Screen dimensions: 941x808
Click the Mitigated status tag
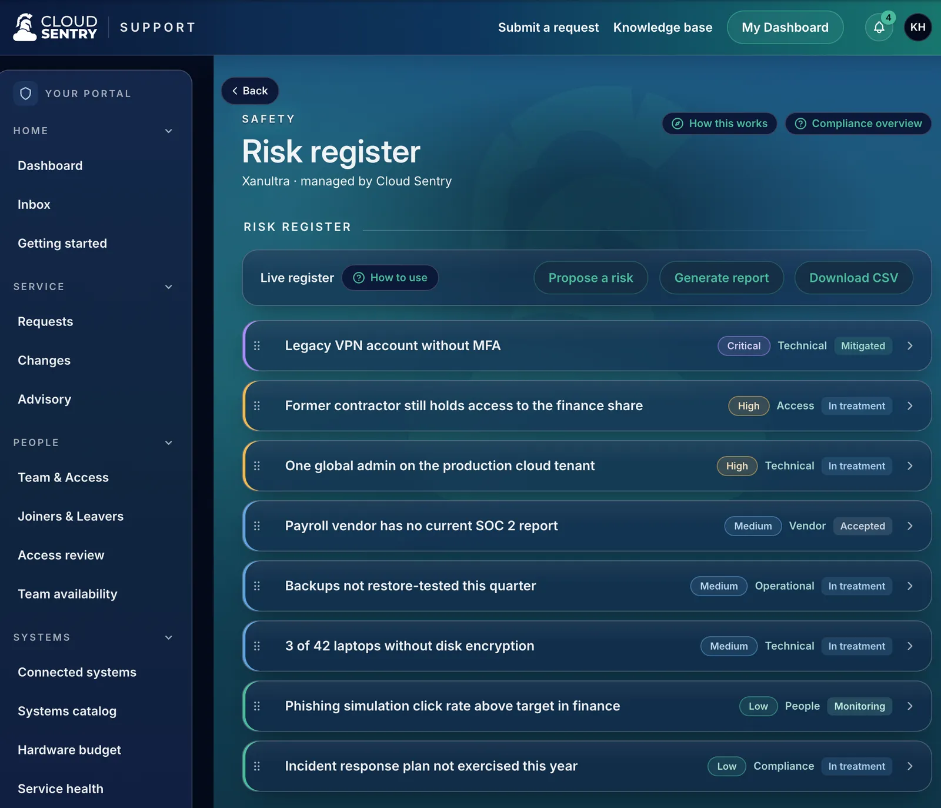[x=863, y=346]
